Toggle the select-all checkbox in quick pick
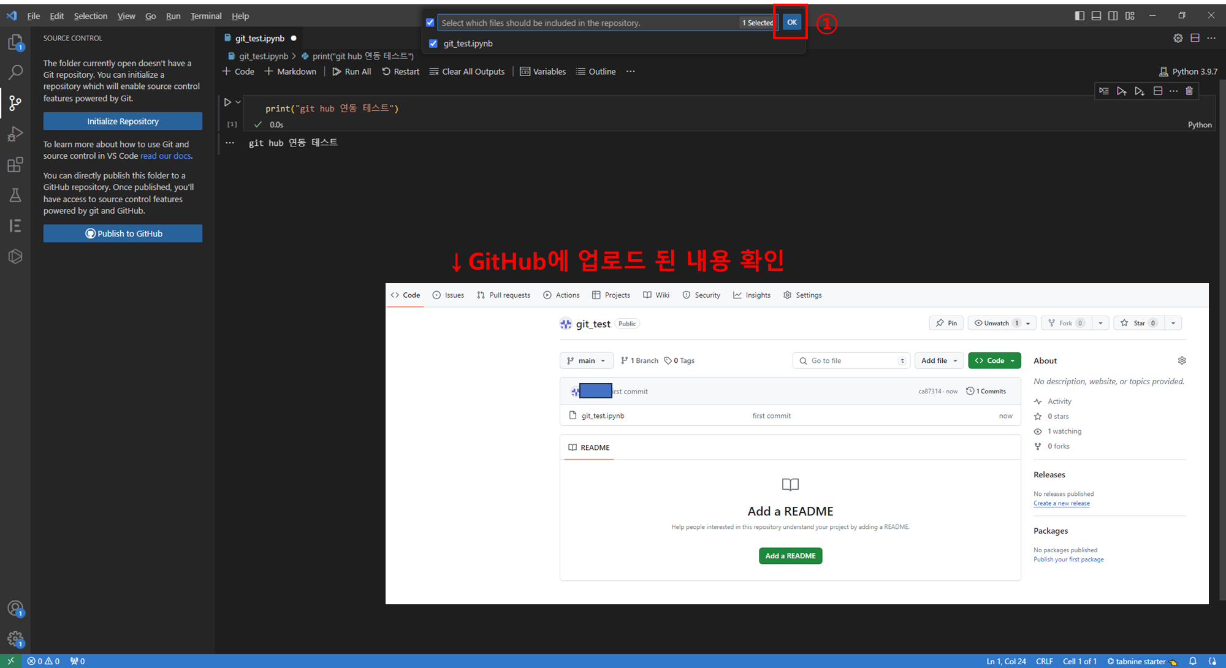 (x=430, y=23)
